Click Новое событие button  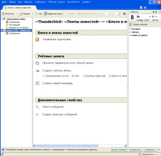point(138,25)
